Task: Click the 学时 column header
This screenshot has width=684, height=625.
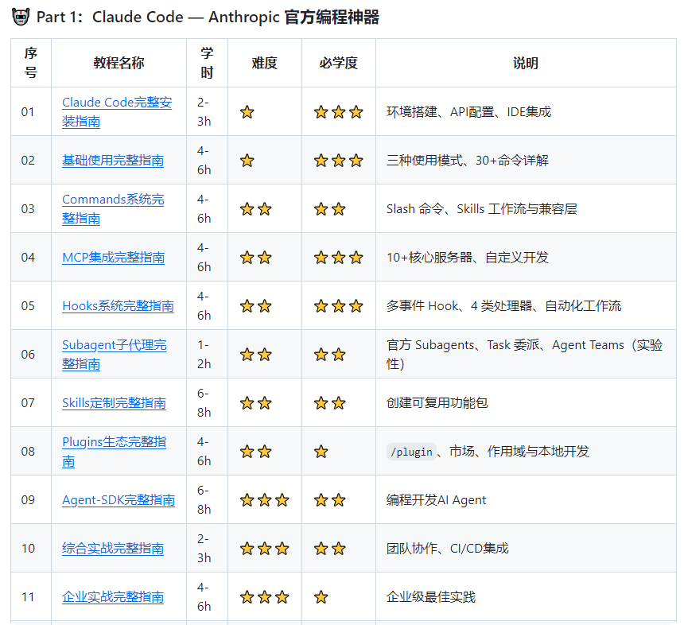Action: tap(207, 63)
